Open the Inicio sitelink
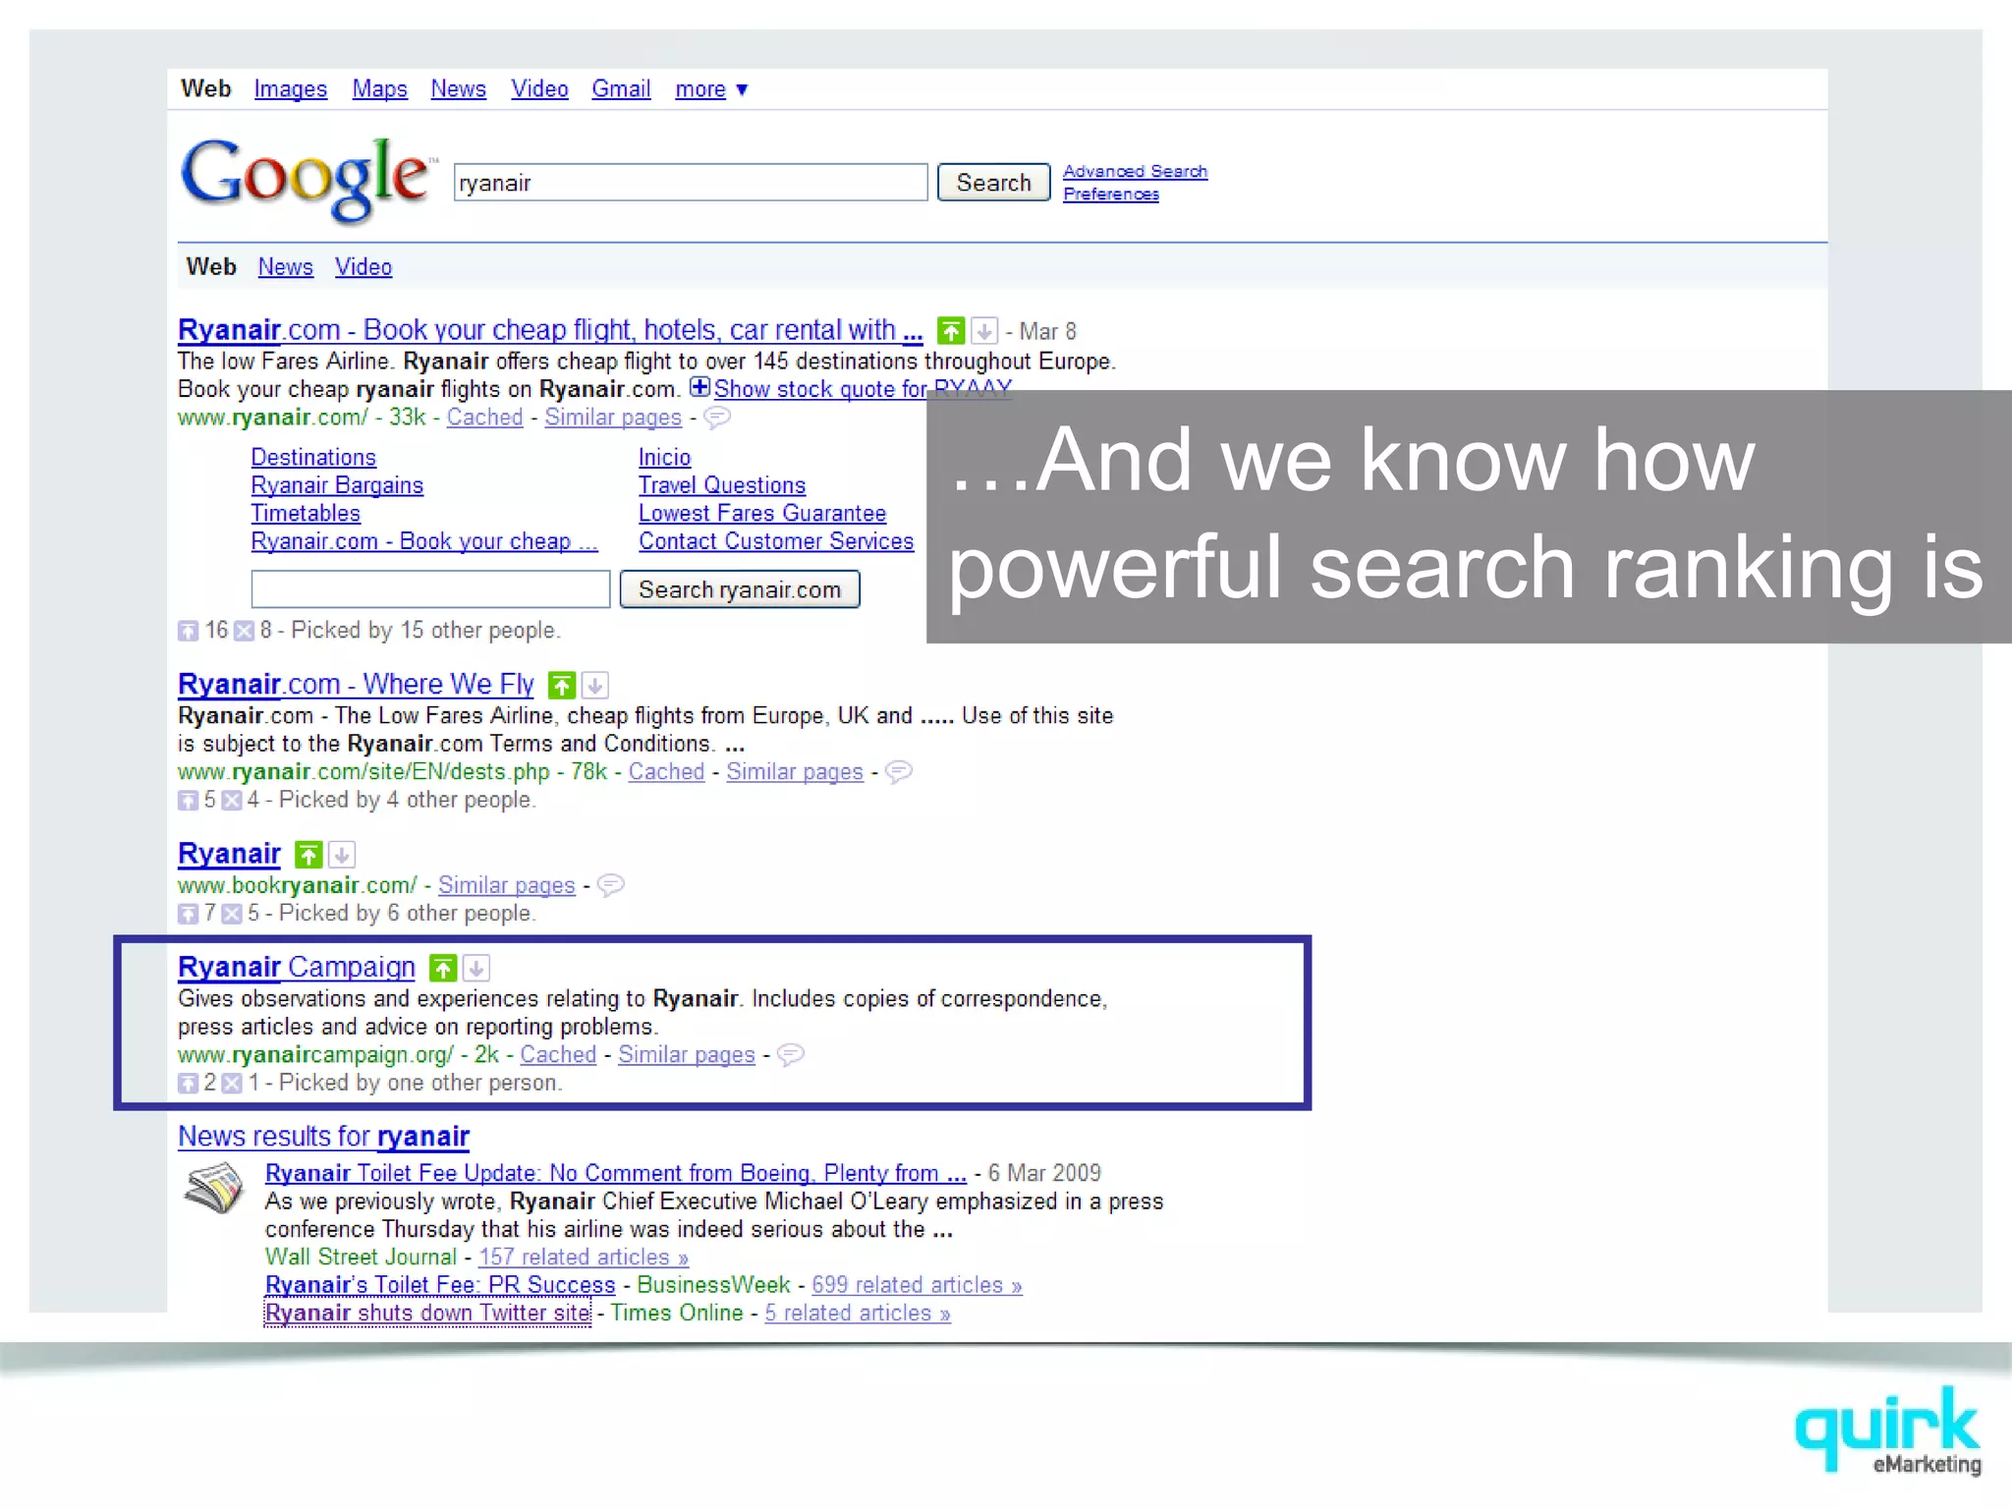The width and height of the screenshot is (2012, 1509). tap(664, 458)
